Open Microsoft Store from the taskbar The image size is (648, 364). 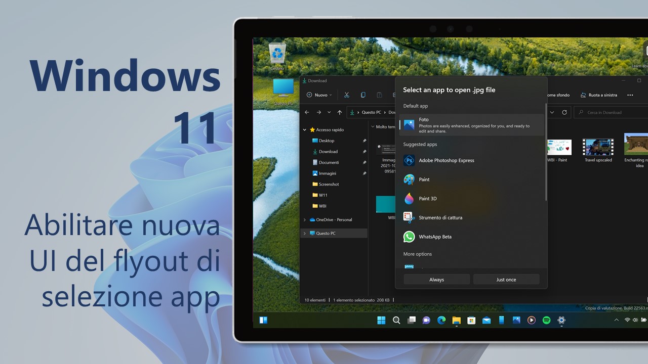[471, 320]
